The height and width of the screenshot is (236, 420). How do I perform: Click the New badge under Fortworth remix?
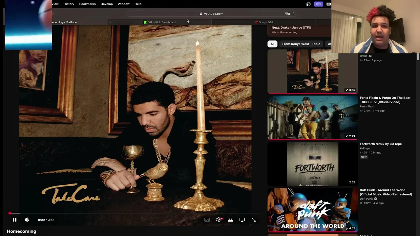(364, 157)
